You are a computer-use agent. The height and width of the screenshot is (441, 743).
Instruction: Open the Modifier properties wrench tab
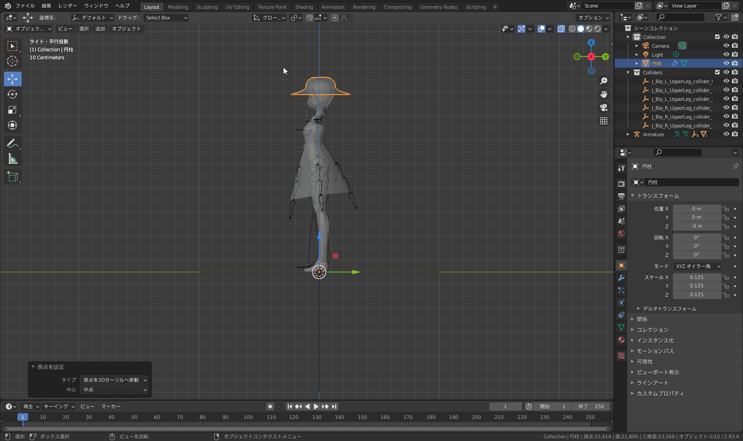(x=621, y=278)
